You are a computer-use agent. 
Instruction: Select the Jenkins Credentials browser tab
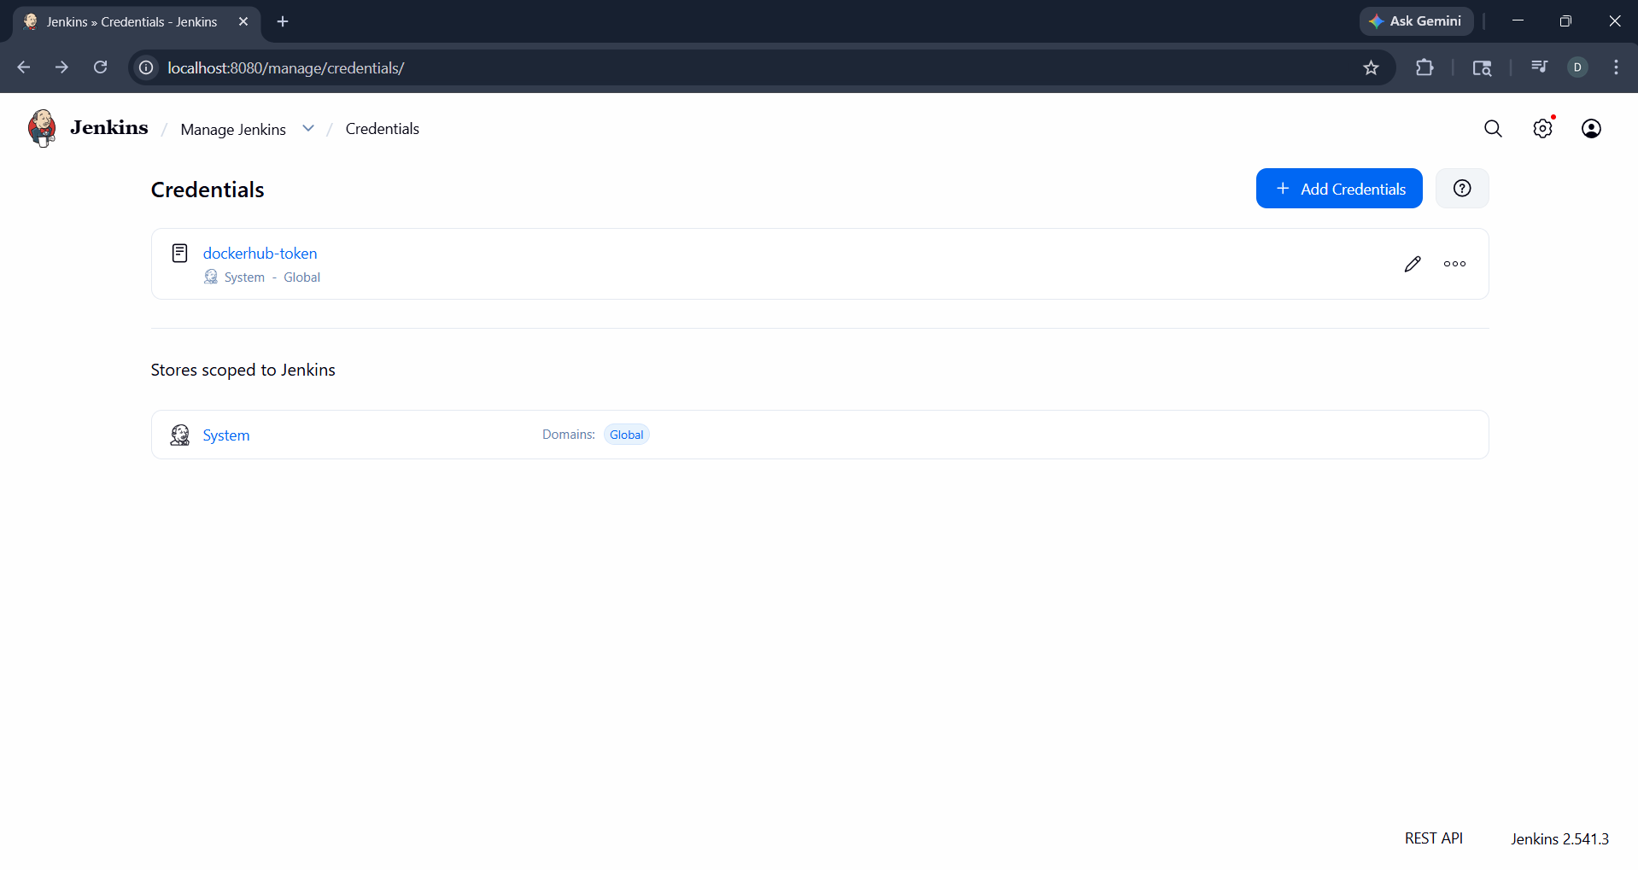pyautogui.click(x=132, y=21)
